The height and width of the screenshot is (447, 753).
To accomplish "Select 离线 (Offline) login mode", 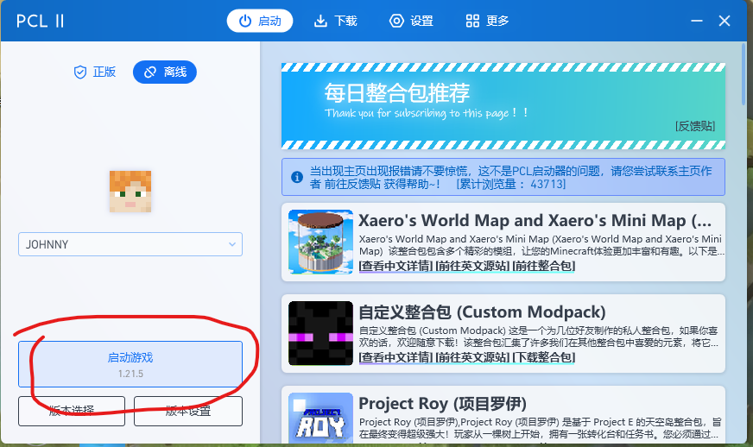I will 165,72.
